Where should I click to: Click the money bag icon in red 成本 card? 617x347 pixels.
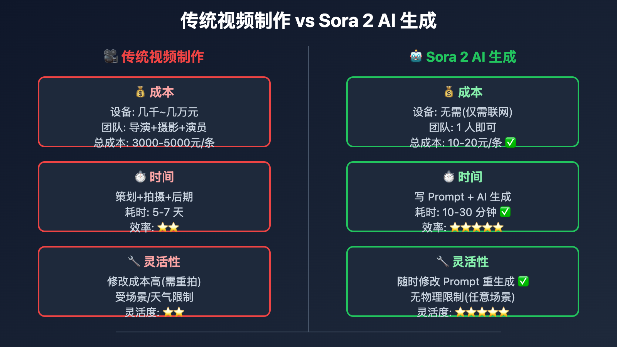140,92
